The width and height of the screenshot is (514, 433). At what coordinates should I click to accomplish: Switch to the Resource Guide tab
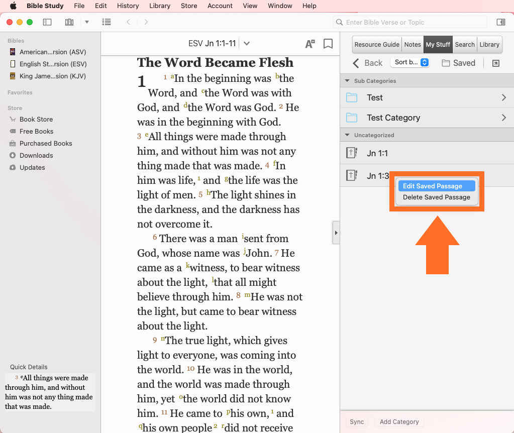tap(377, 44)
